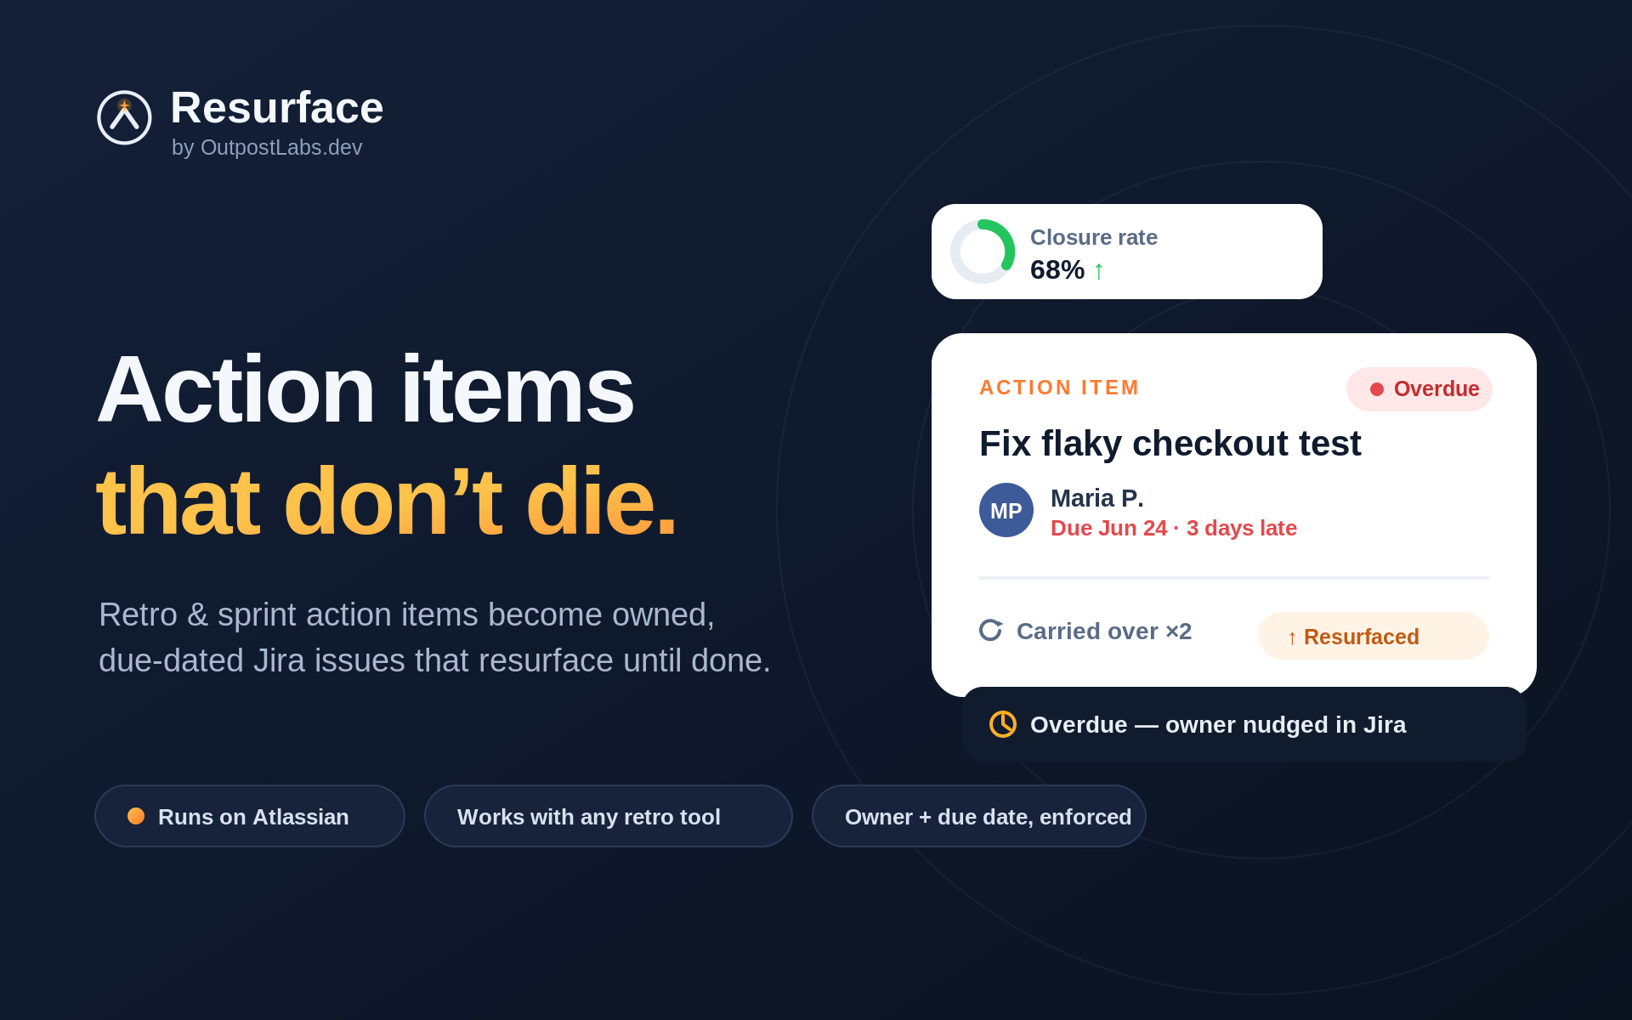Select Owner + due date, enforced pill
1632x1020 pixels.
point(979,816)
